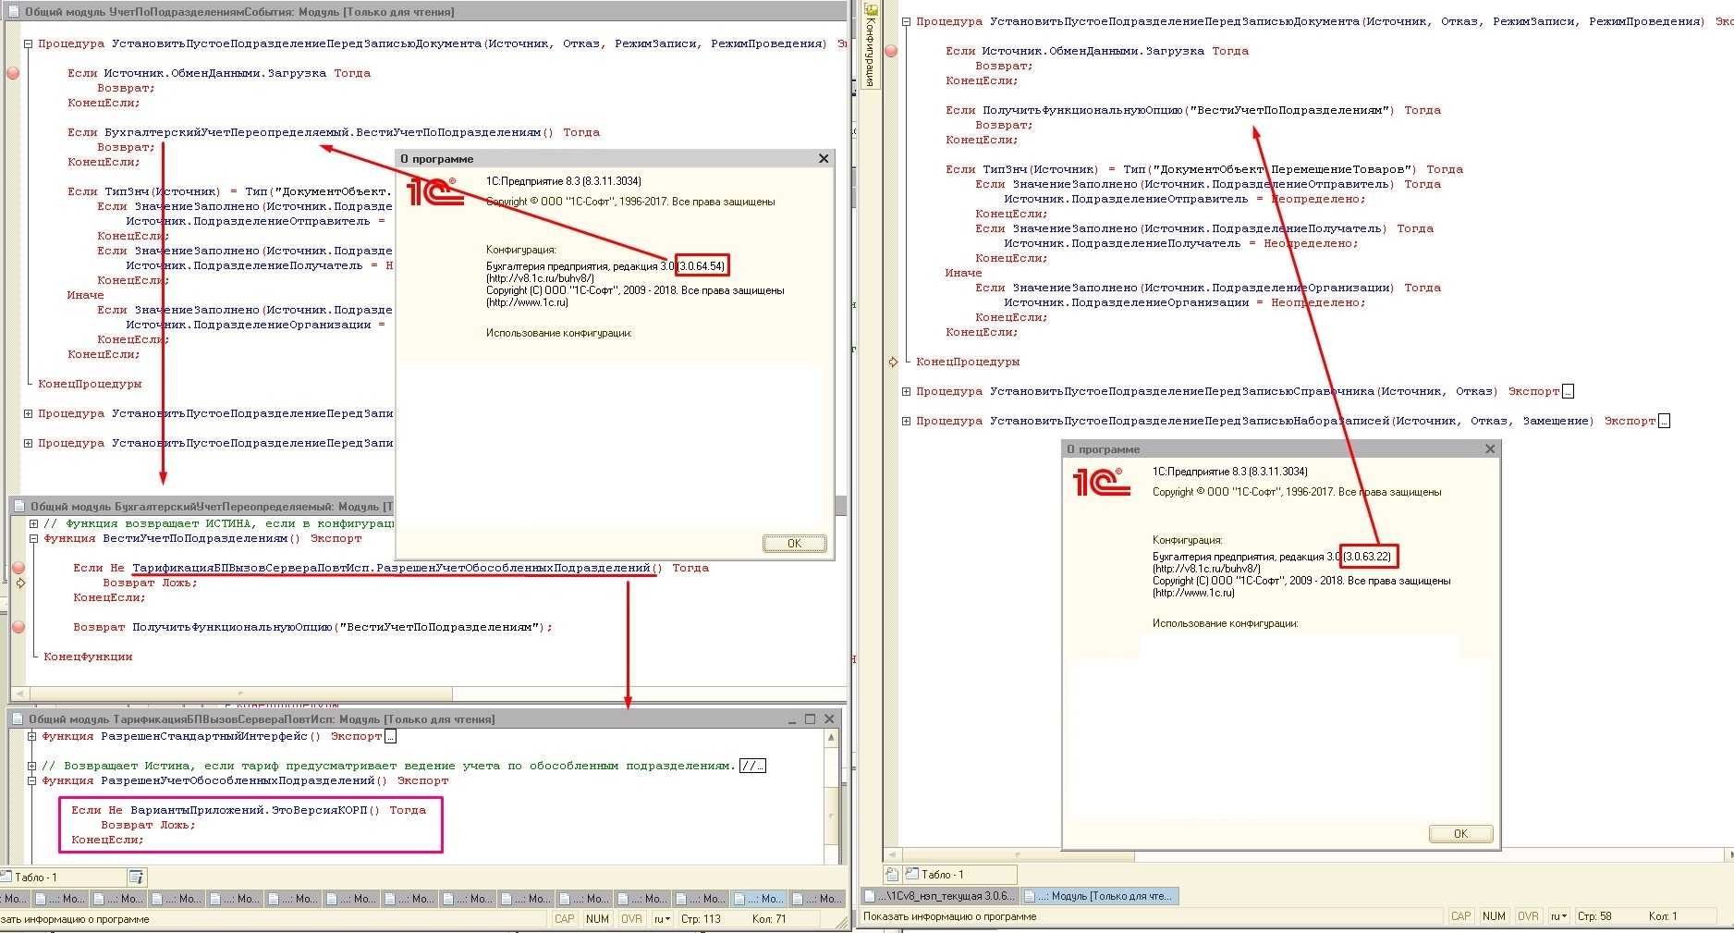Click the 1C logo in left About dialog
Screen dimensions: 1734x933
[435, 192]
